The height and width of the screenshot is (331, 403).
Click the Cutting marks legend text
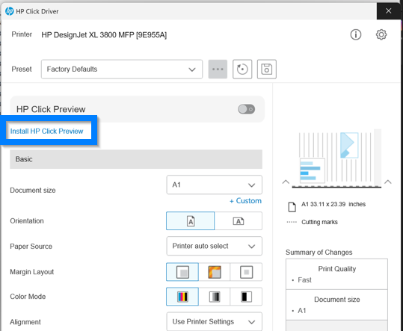point(319,222)
